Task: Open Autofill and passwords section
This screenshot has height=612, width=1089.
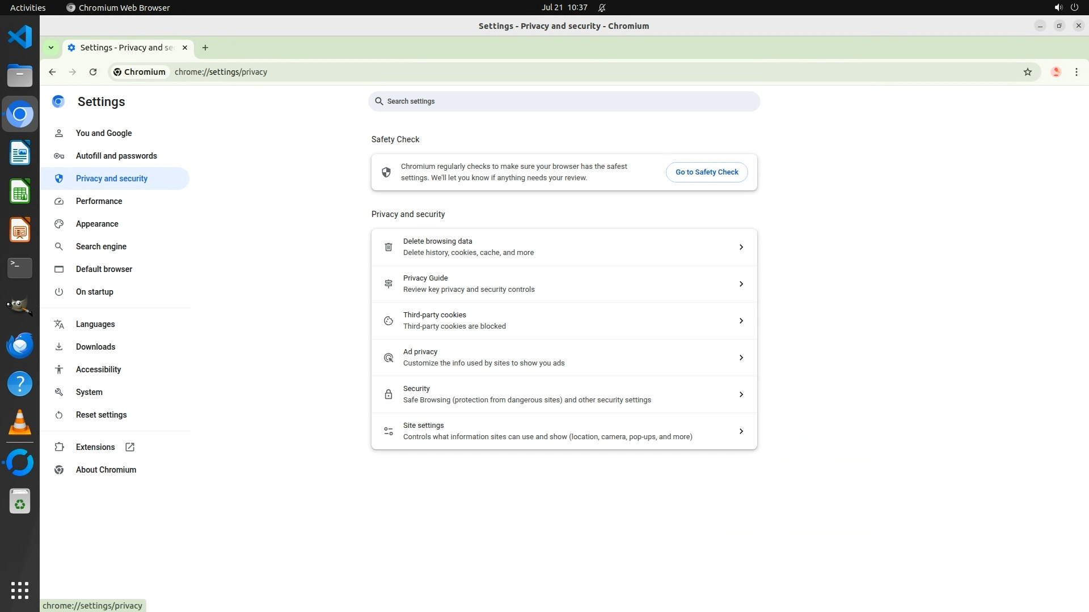Action: coord(116,156)
